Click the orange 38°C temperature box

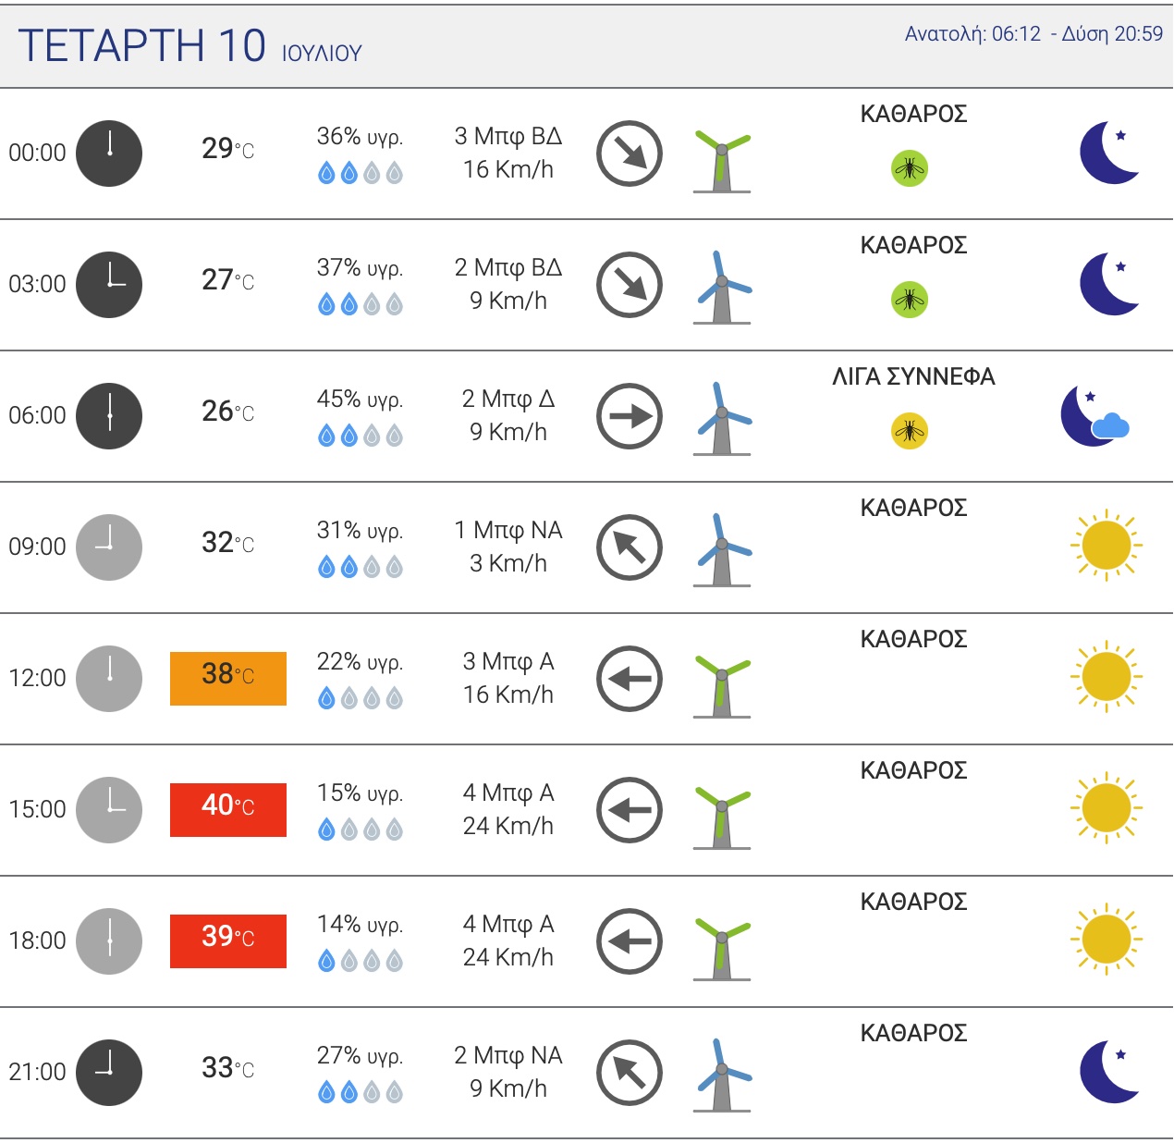click(x=228, y=678)
